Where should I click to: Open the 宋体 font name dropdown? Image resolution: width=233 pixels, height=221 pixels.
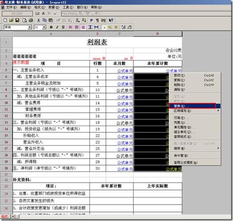(x=30, y=27)
